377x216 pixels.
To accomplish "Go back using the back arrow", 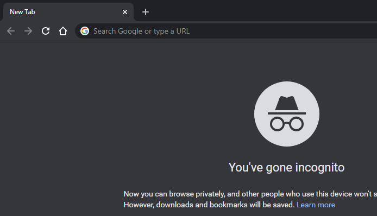I will tap(11, 31).
